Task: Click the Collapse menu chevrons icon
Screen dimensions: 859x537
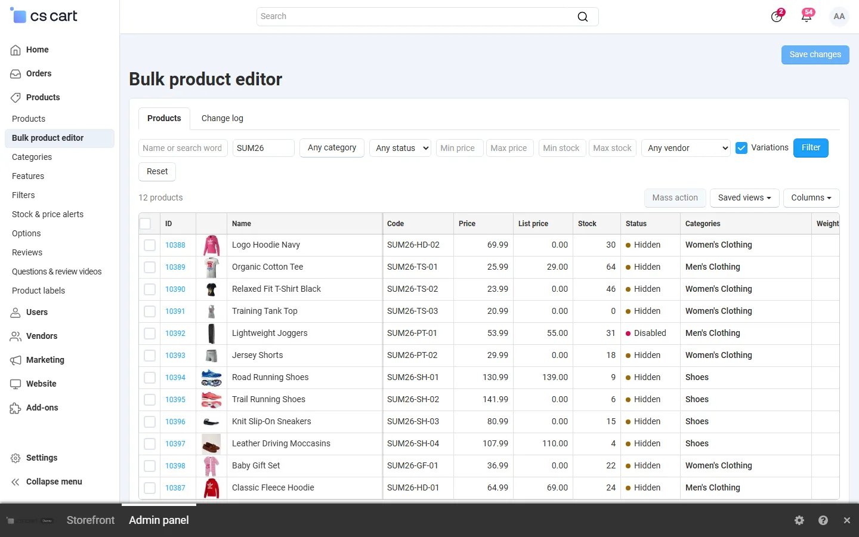Action: [x=16, y=482]
